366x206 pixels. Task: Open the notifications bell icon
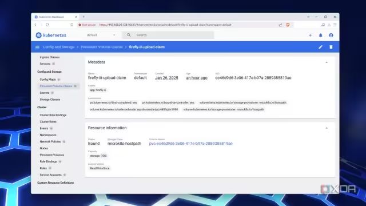(x=320, y=35)
